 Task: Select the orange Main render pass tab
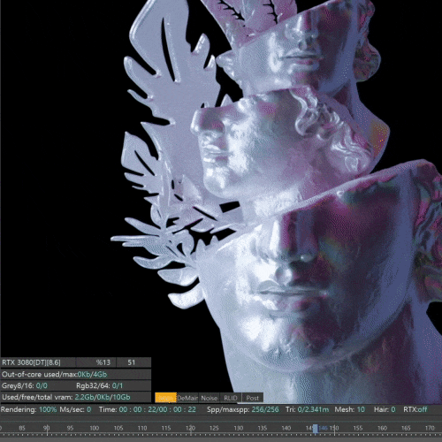(x=165, y=398)
